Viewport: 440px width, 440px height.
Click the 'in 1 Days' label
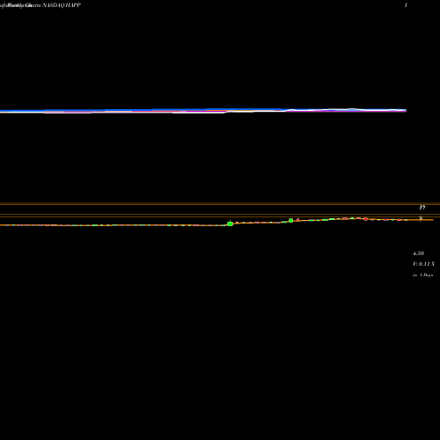pyautogui.click(x=422, y=275)
